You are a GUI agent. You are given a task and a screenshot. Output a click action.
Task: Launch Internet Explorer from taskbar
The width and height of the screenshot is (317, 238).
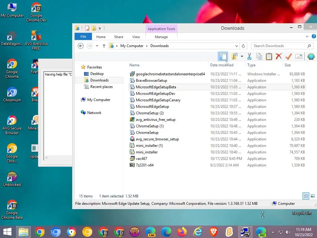(x=198, y=232)
